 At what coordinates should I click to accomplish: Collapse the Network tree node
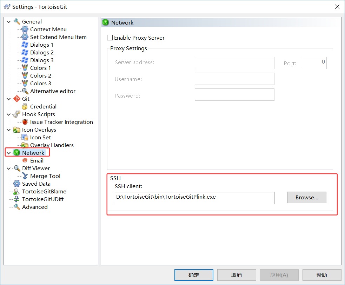click(x=8, y=153)
